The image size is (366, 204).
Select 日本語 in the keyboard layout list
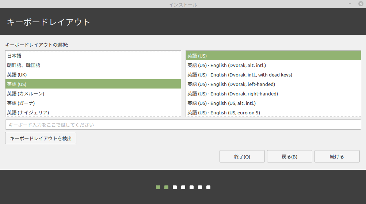coord(93,56)
